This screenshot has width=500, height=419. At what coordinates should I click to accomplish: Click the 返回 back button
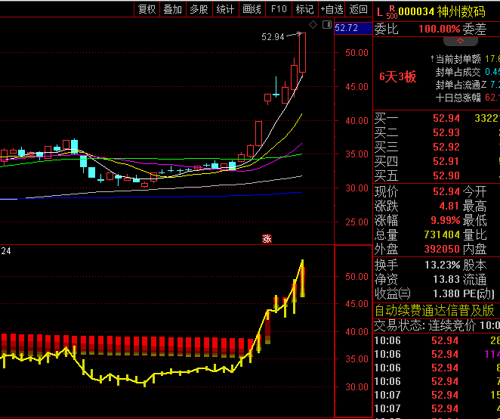[x=359, y=9]
